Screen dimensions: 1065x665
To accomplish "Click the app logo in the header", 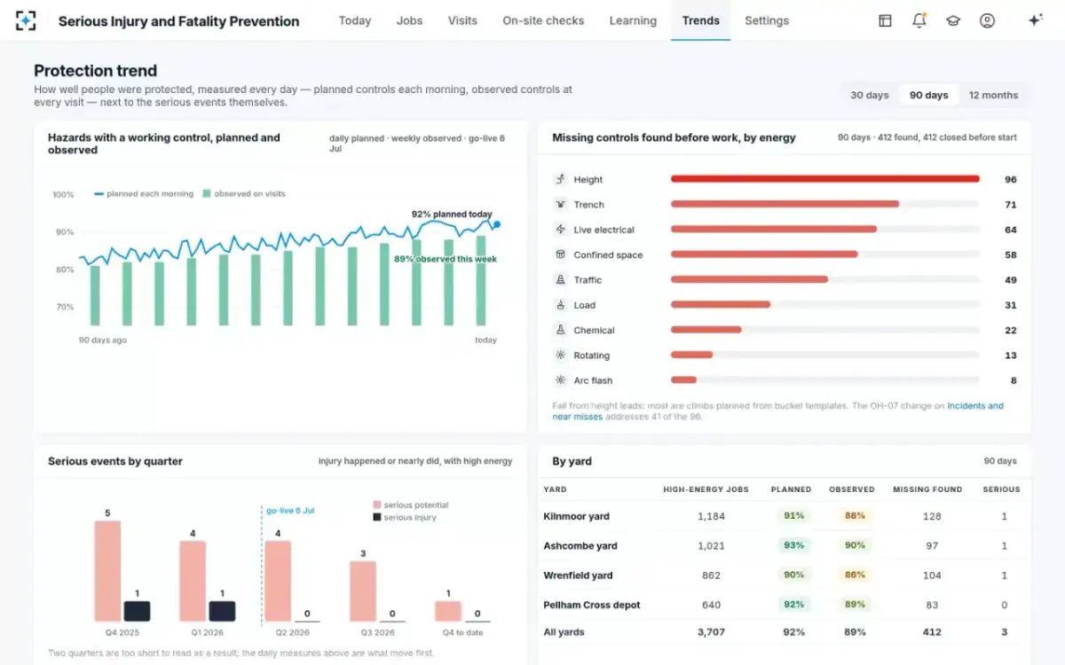I will [x=27, y=20].
